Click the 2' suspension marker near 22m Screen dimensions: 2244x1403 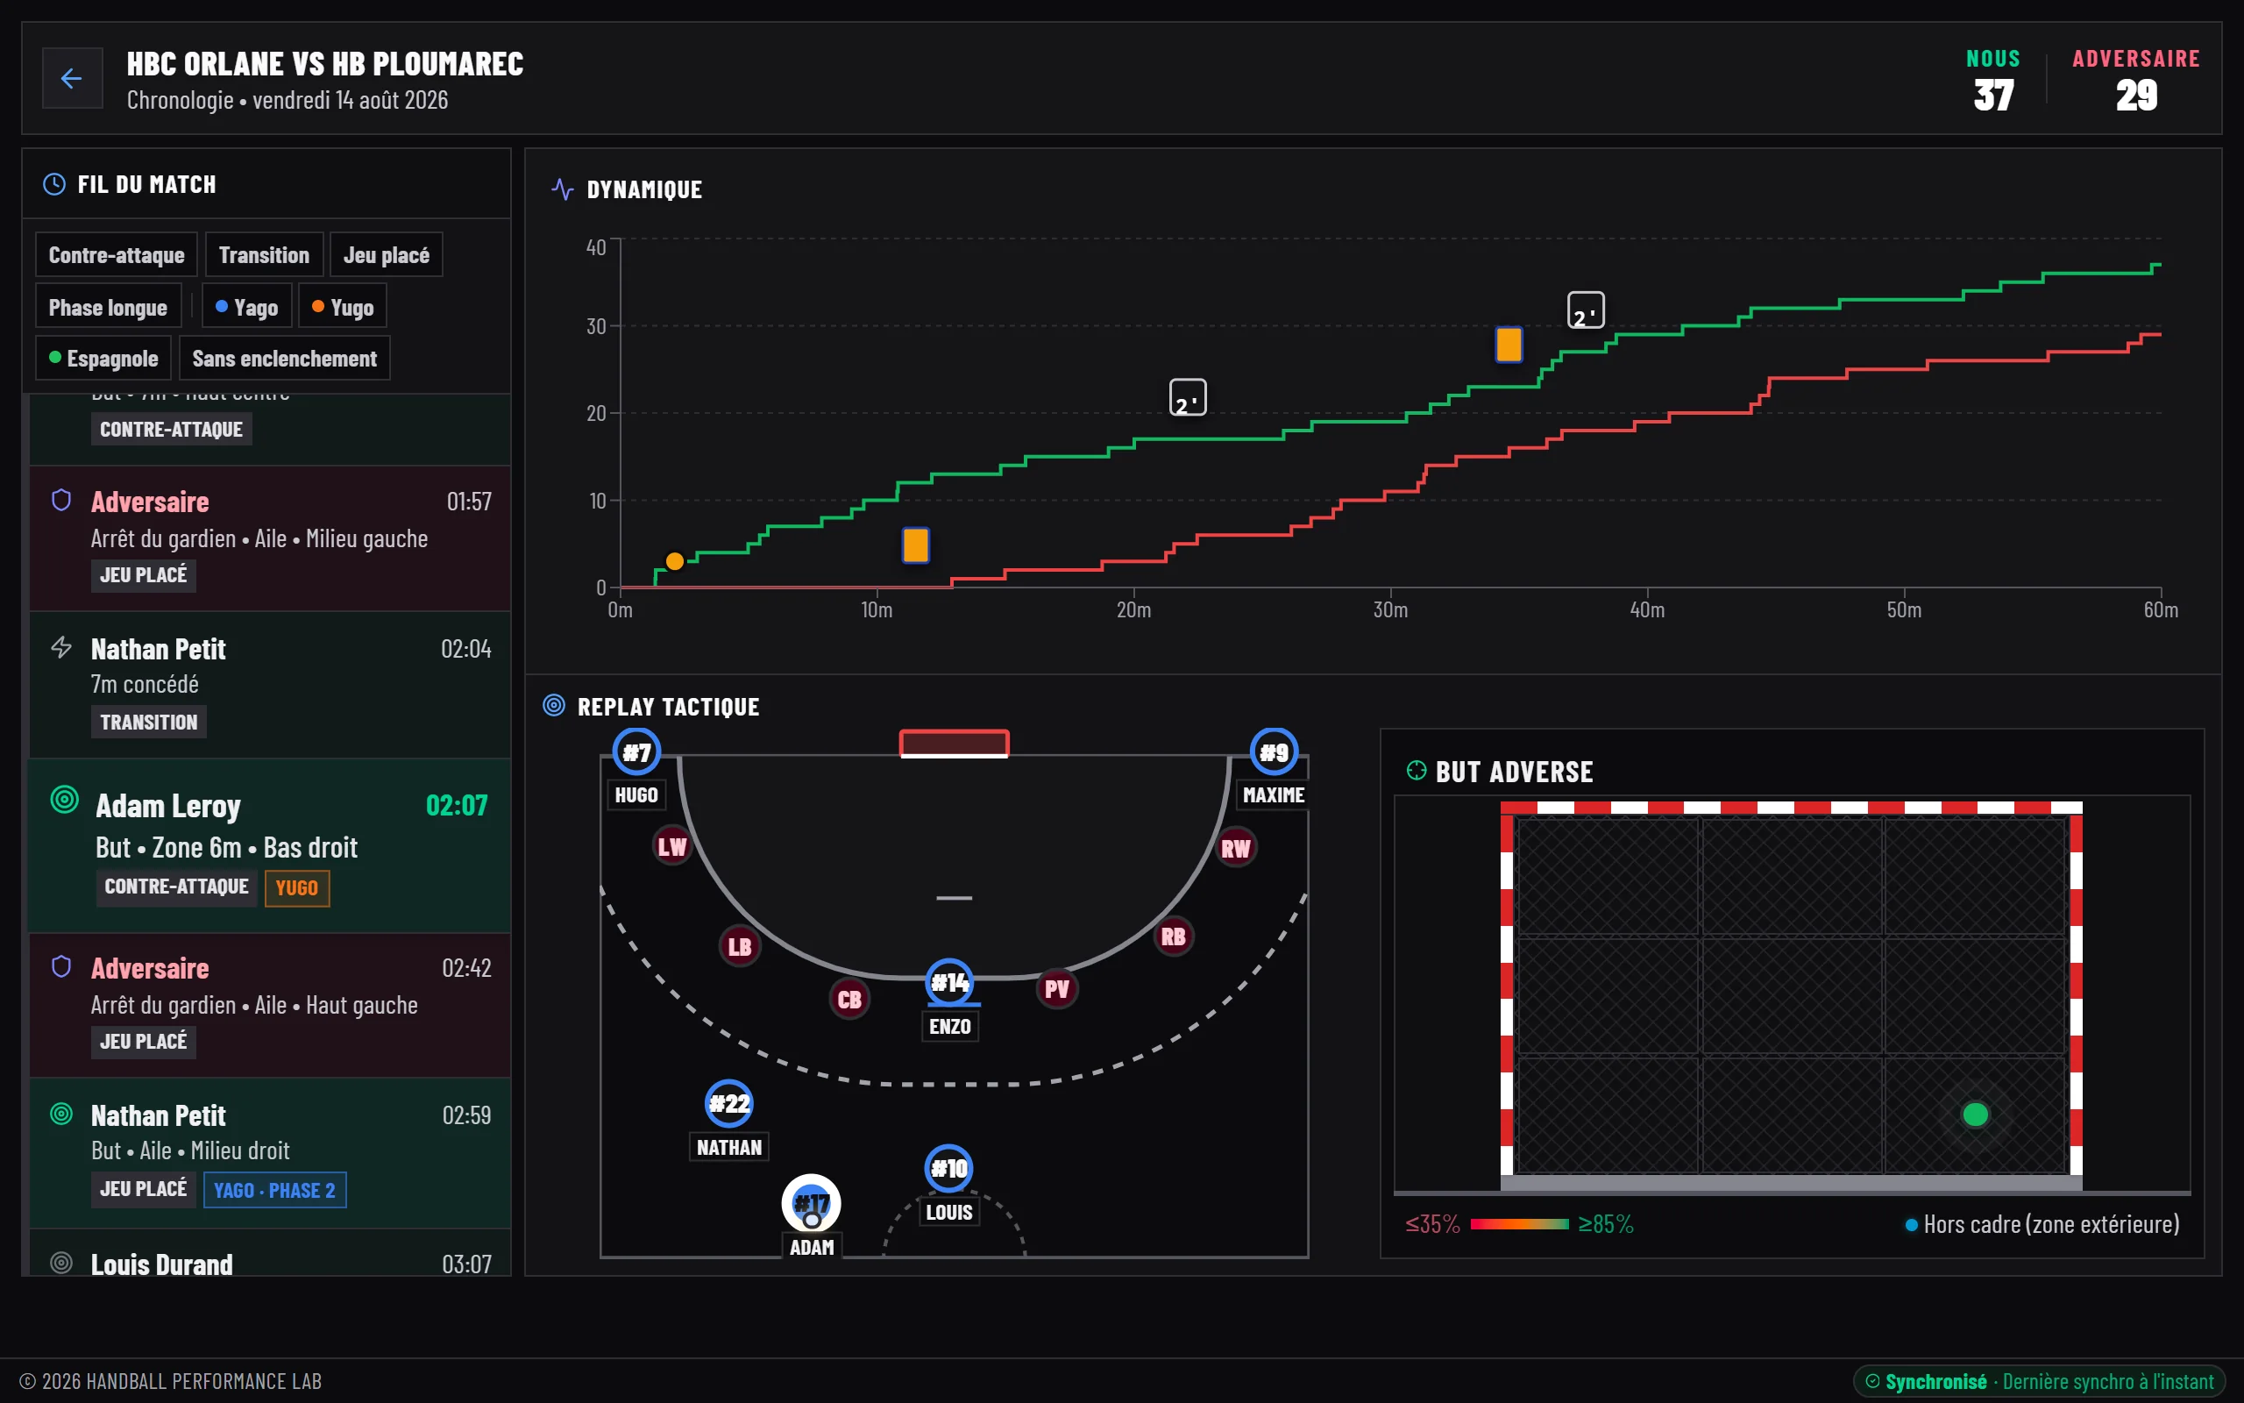pos(1188,397)
